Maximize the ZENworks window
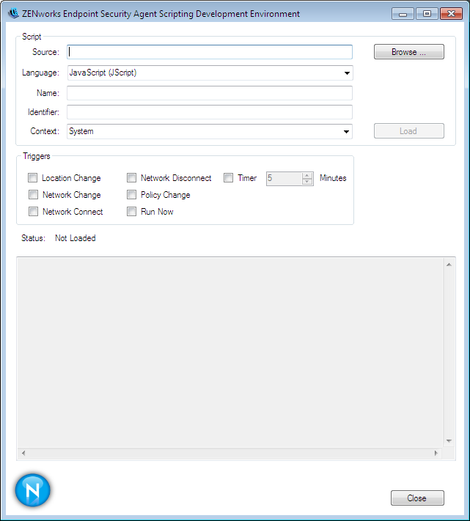470x521 pixels. pyautogui.click(x=427, y=14)
